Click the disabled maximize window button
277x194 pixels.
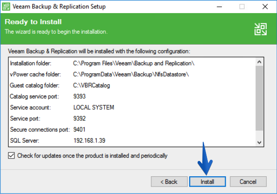242,7
